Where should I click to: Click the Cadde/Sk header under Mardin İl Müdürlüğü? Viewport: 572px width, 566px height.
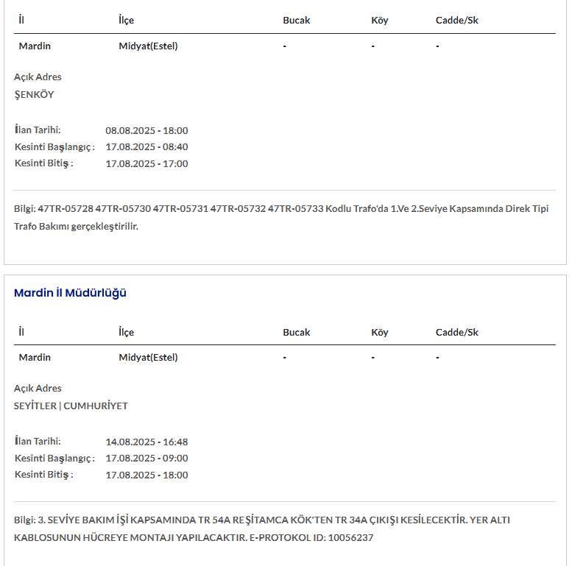tap(456, 332)
